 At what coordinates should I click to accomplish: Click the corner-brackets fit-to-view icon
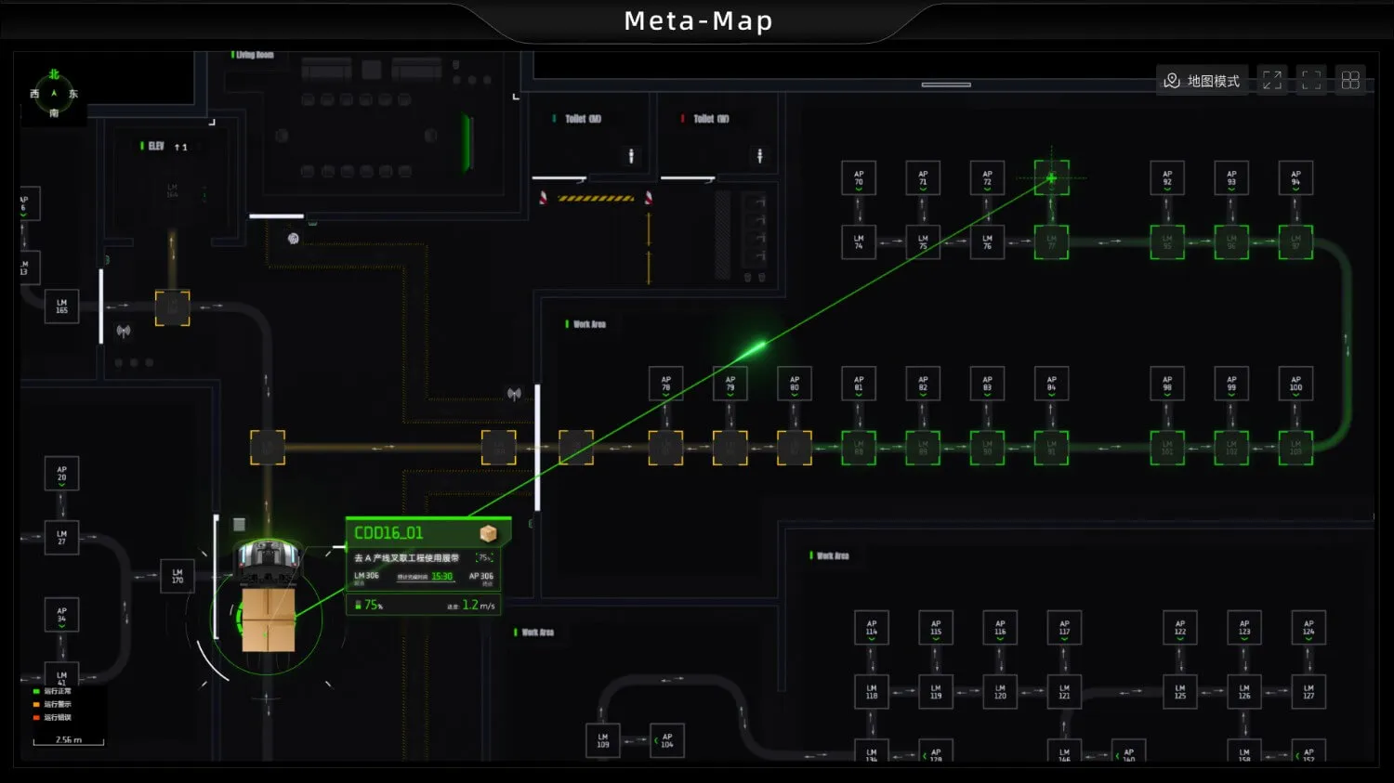(x=1311, y=81)
